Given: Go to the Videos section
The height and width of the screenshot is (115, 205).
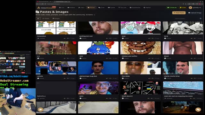Looking at the screenshot, I should (x=71, y=8).
